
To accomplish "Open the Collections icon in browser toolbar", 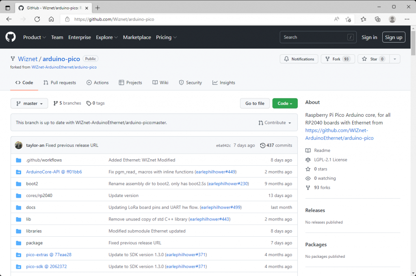I will click(x=377, y=19).
